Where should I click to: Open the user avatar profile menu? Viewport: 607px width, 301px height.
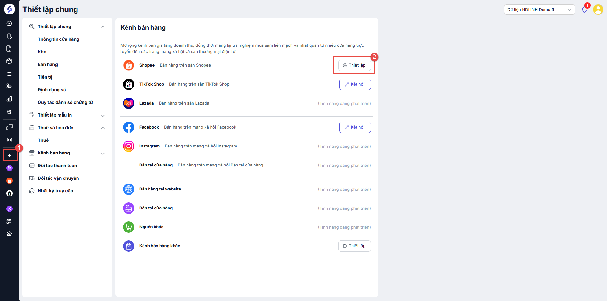click(x=598, y=9)
